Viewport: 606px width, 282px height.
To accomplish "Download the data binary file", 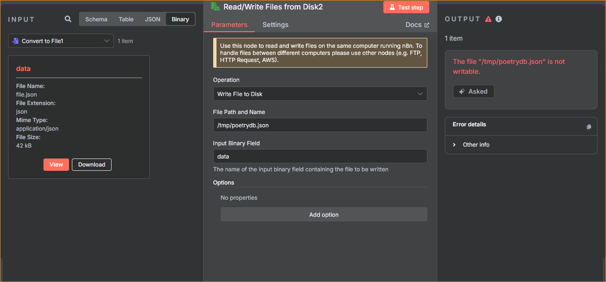I will click(x=92, y=165).
